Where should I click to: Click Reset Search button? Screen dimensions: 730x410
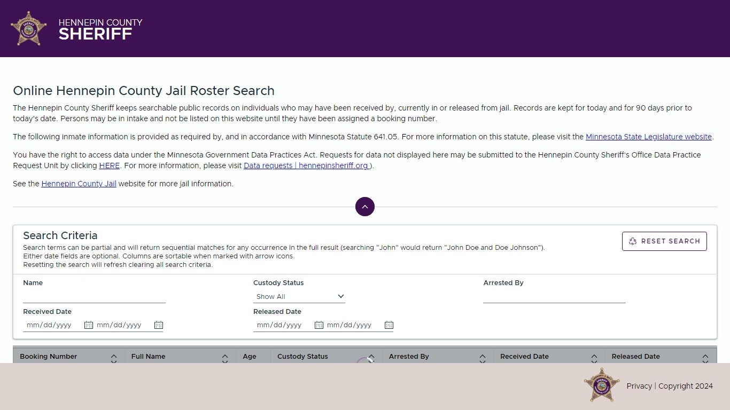pyautogui.click(x=664, y=241)
